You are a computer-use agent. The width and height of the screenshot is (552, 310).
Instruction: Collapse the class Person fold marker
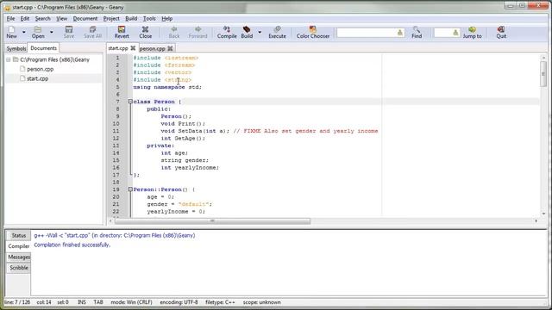pyautogui.click(x=130, y=102)
